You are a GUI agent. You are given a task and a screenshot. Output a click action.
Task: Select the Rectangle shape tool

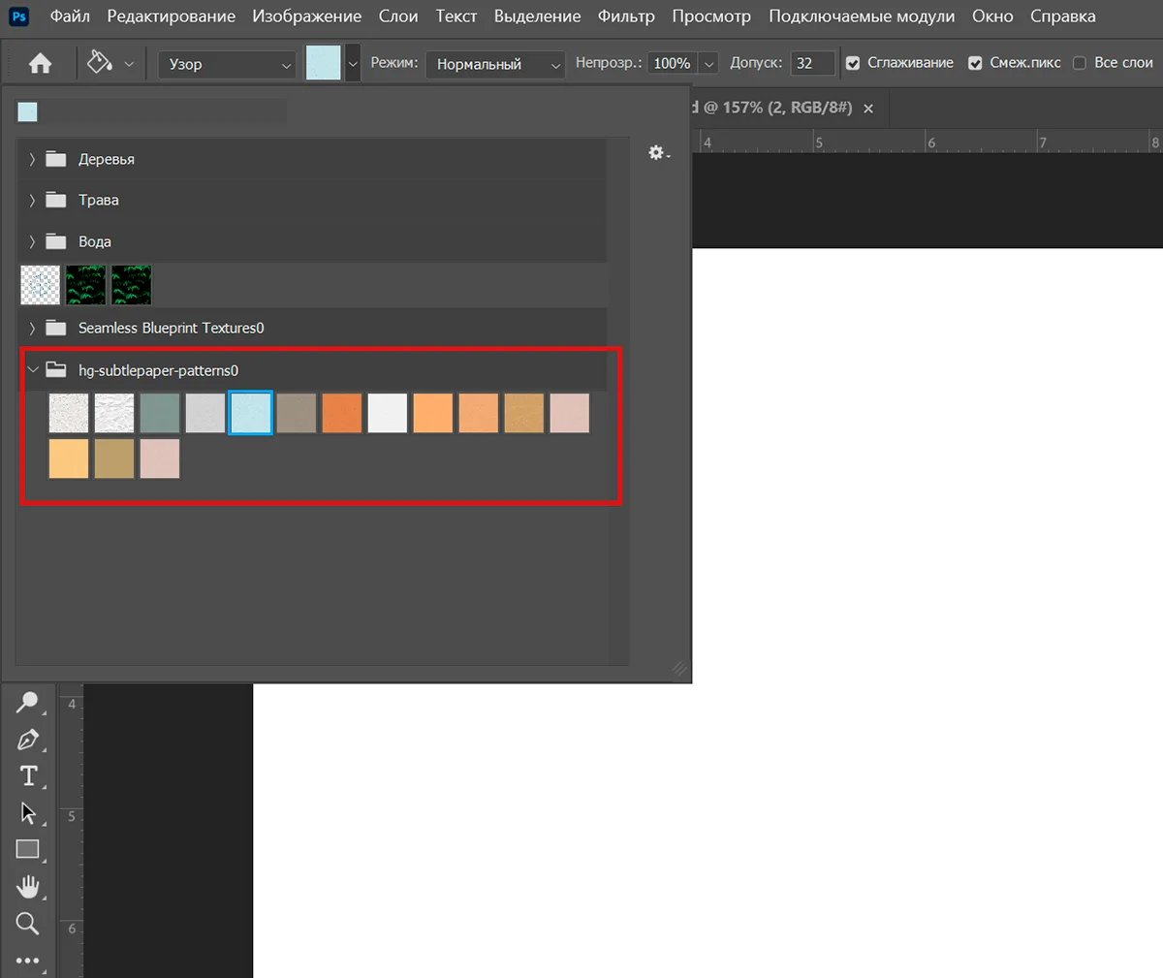[x=27, y=849]
